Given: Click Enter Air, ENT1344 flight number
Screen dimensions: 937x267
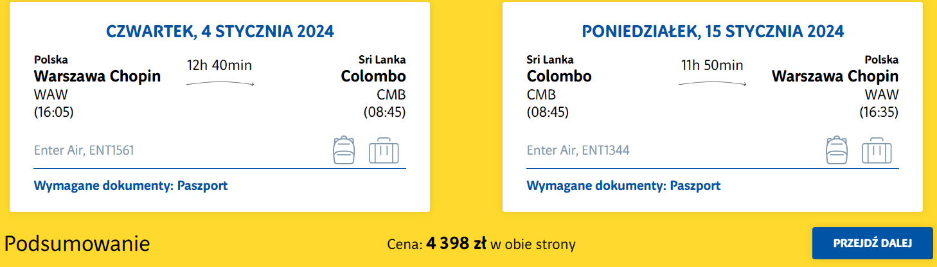Looking at the screenshot, I should click(x=578, y=151).
